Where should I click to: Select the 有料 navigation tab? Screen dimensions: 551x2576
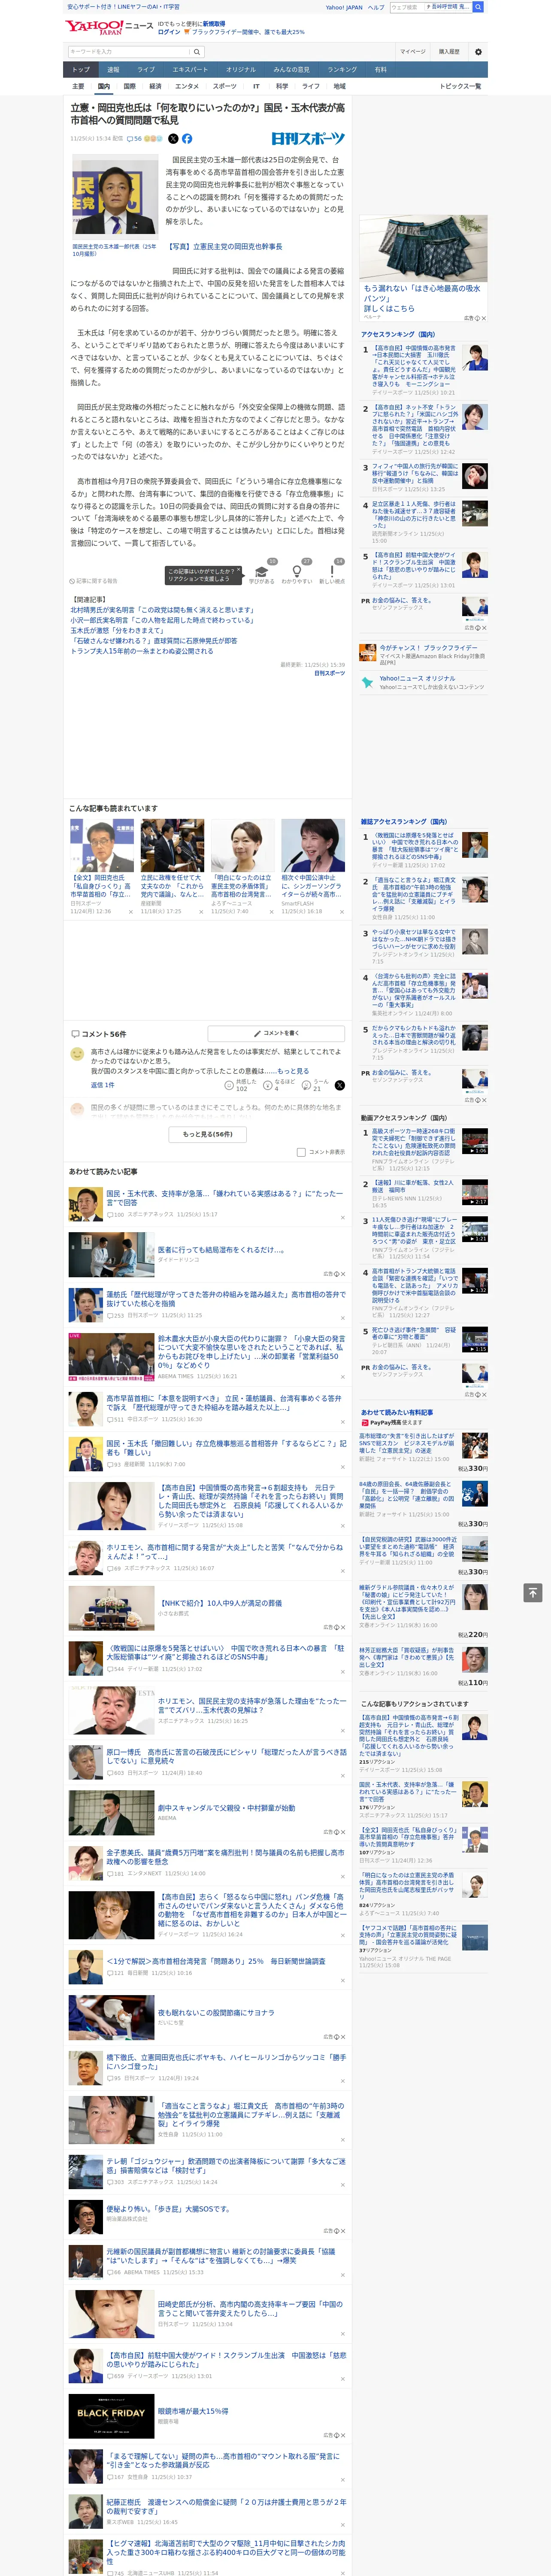tap(380, 70)
